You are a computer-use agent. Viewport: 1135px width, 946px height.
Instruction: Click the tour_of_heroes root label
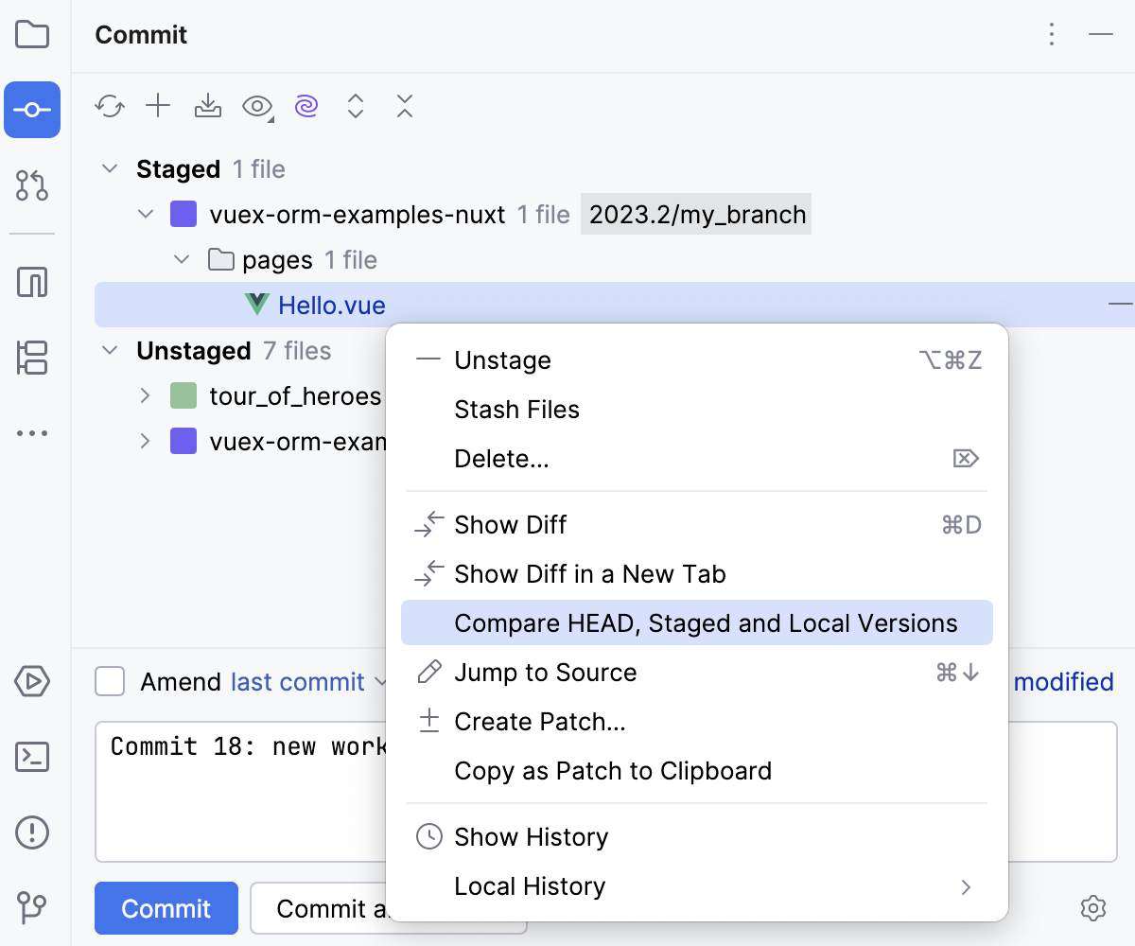295,396
